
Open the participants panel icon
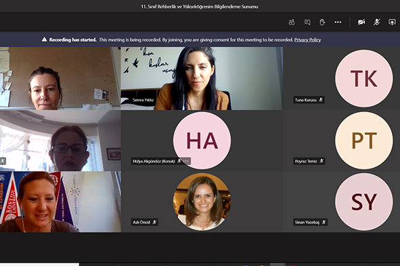point(292,22)
